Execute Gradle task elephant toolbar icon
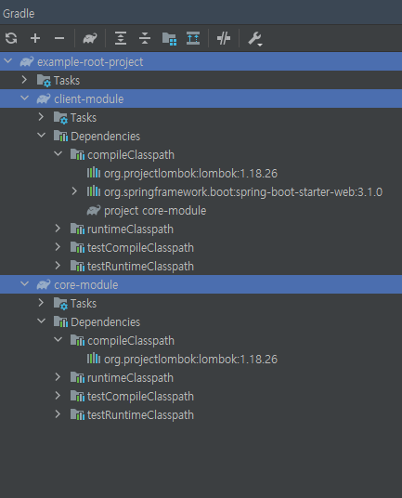 [x=90, y=38]
